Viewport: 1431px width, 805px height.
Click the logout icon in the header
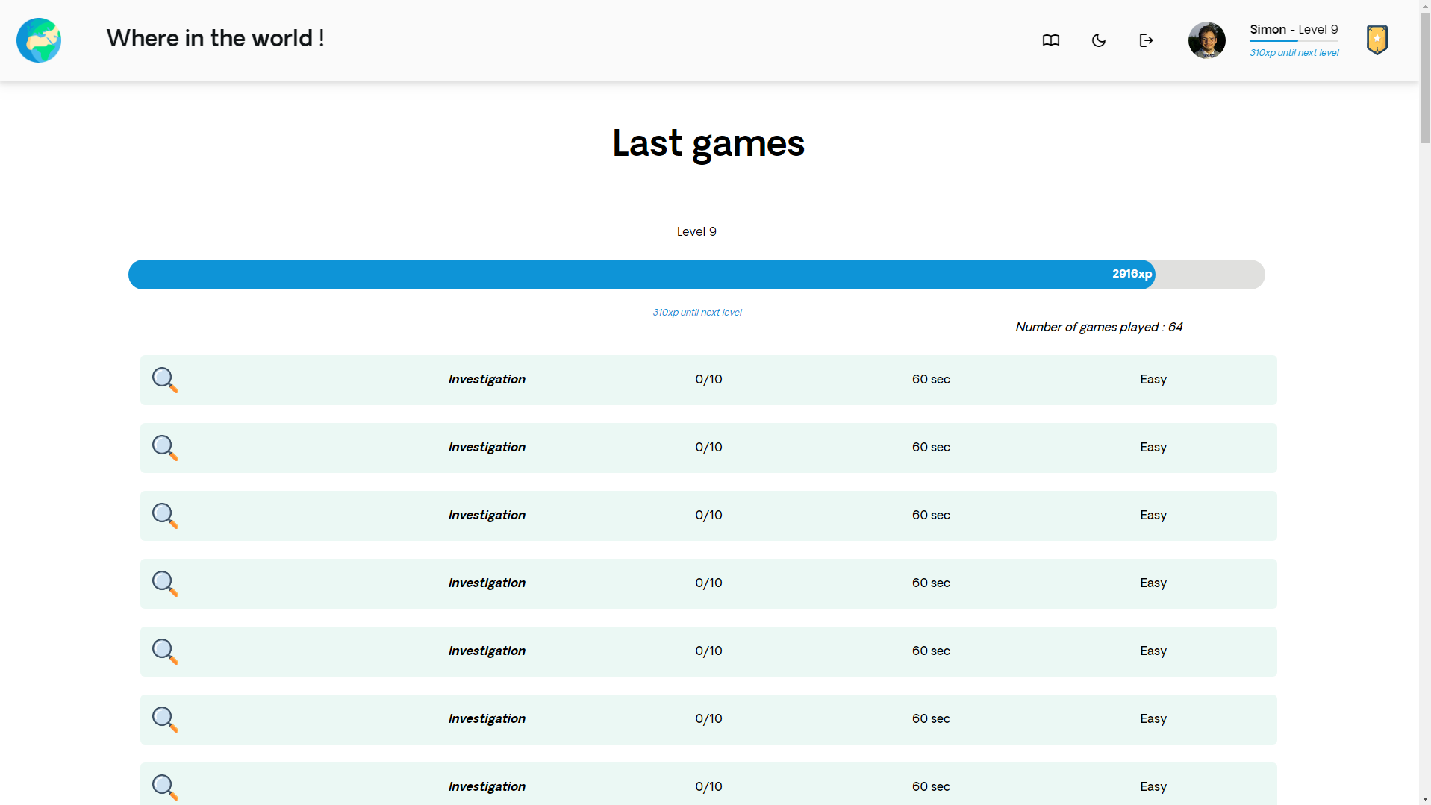tap(1146, 40)
